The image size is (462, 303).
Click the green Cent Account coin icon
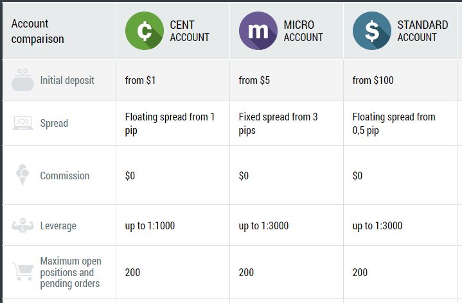click(145, 31)
